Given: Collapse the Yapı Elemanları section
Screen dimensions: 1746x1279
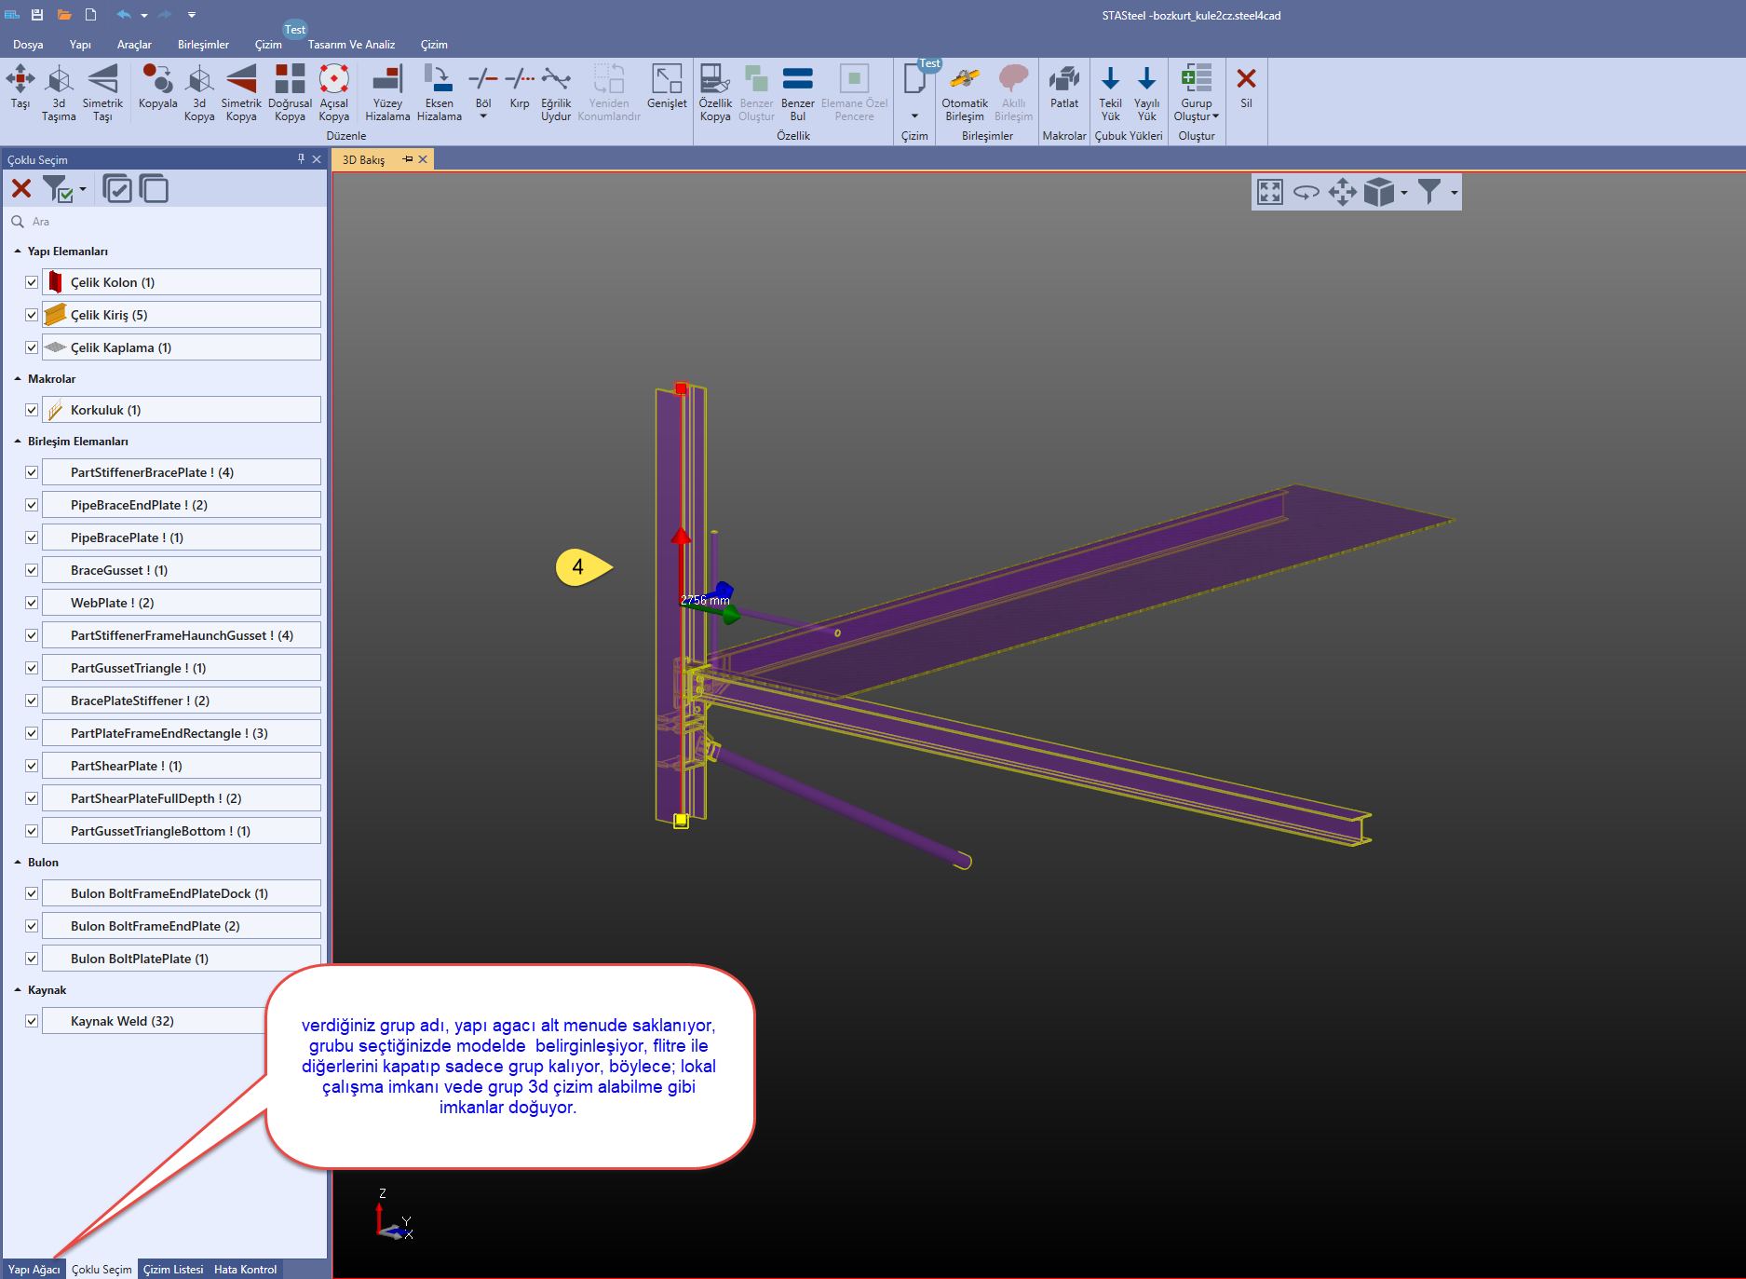Looking at the screenshot, I should coord(18,252).
